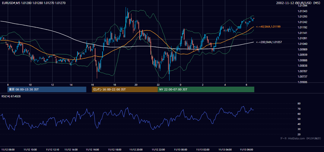Click hour label 20 under the price chart
This screenshot has width=324, height=152.
136,85
